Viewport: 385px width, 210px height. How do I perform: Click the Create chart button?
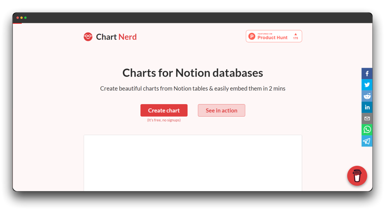(164, 110)
